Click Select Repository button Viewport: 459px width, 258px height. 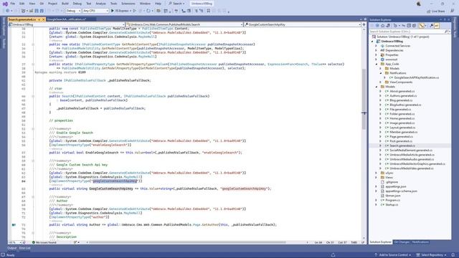(x=432, y=255)
